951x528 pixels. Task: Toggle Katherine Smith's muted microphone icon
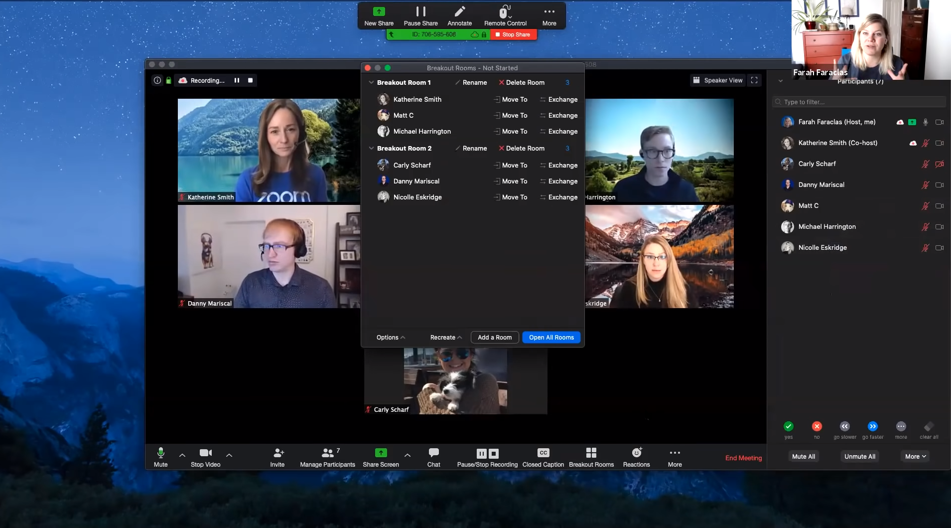coord(926,143)
